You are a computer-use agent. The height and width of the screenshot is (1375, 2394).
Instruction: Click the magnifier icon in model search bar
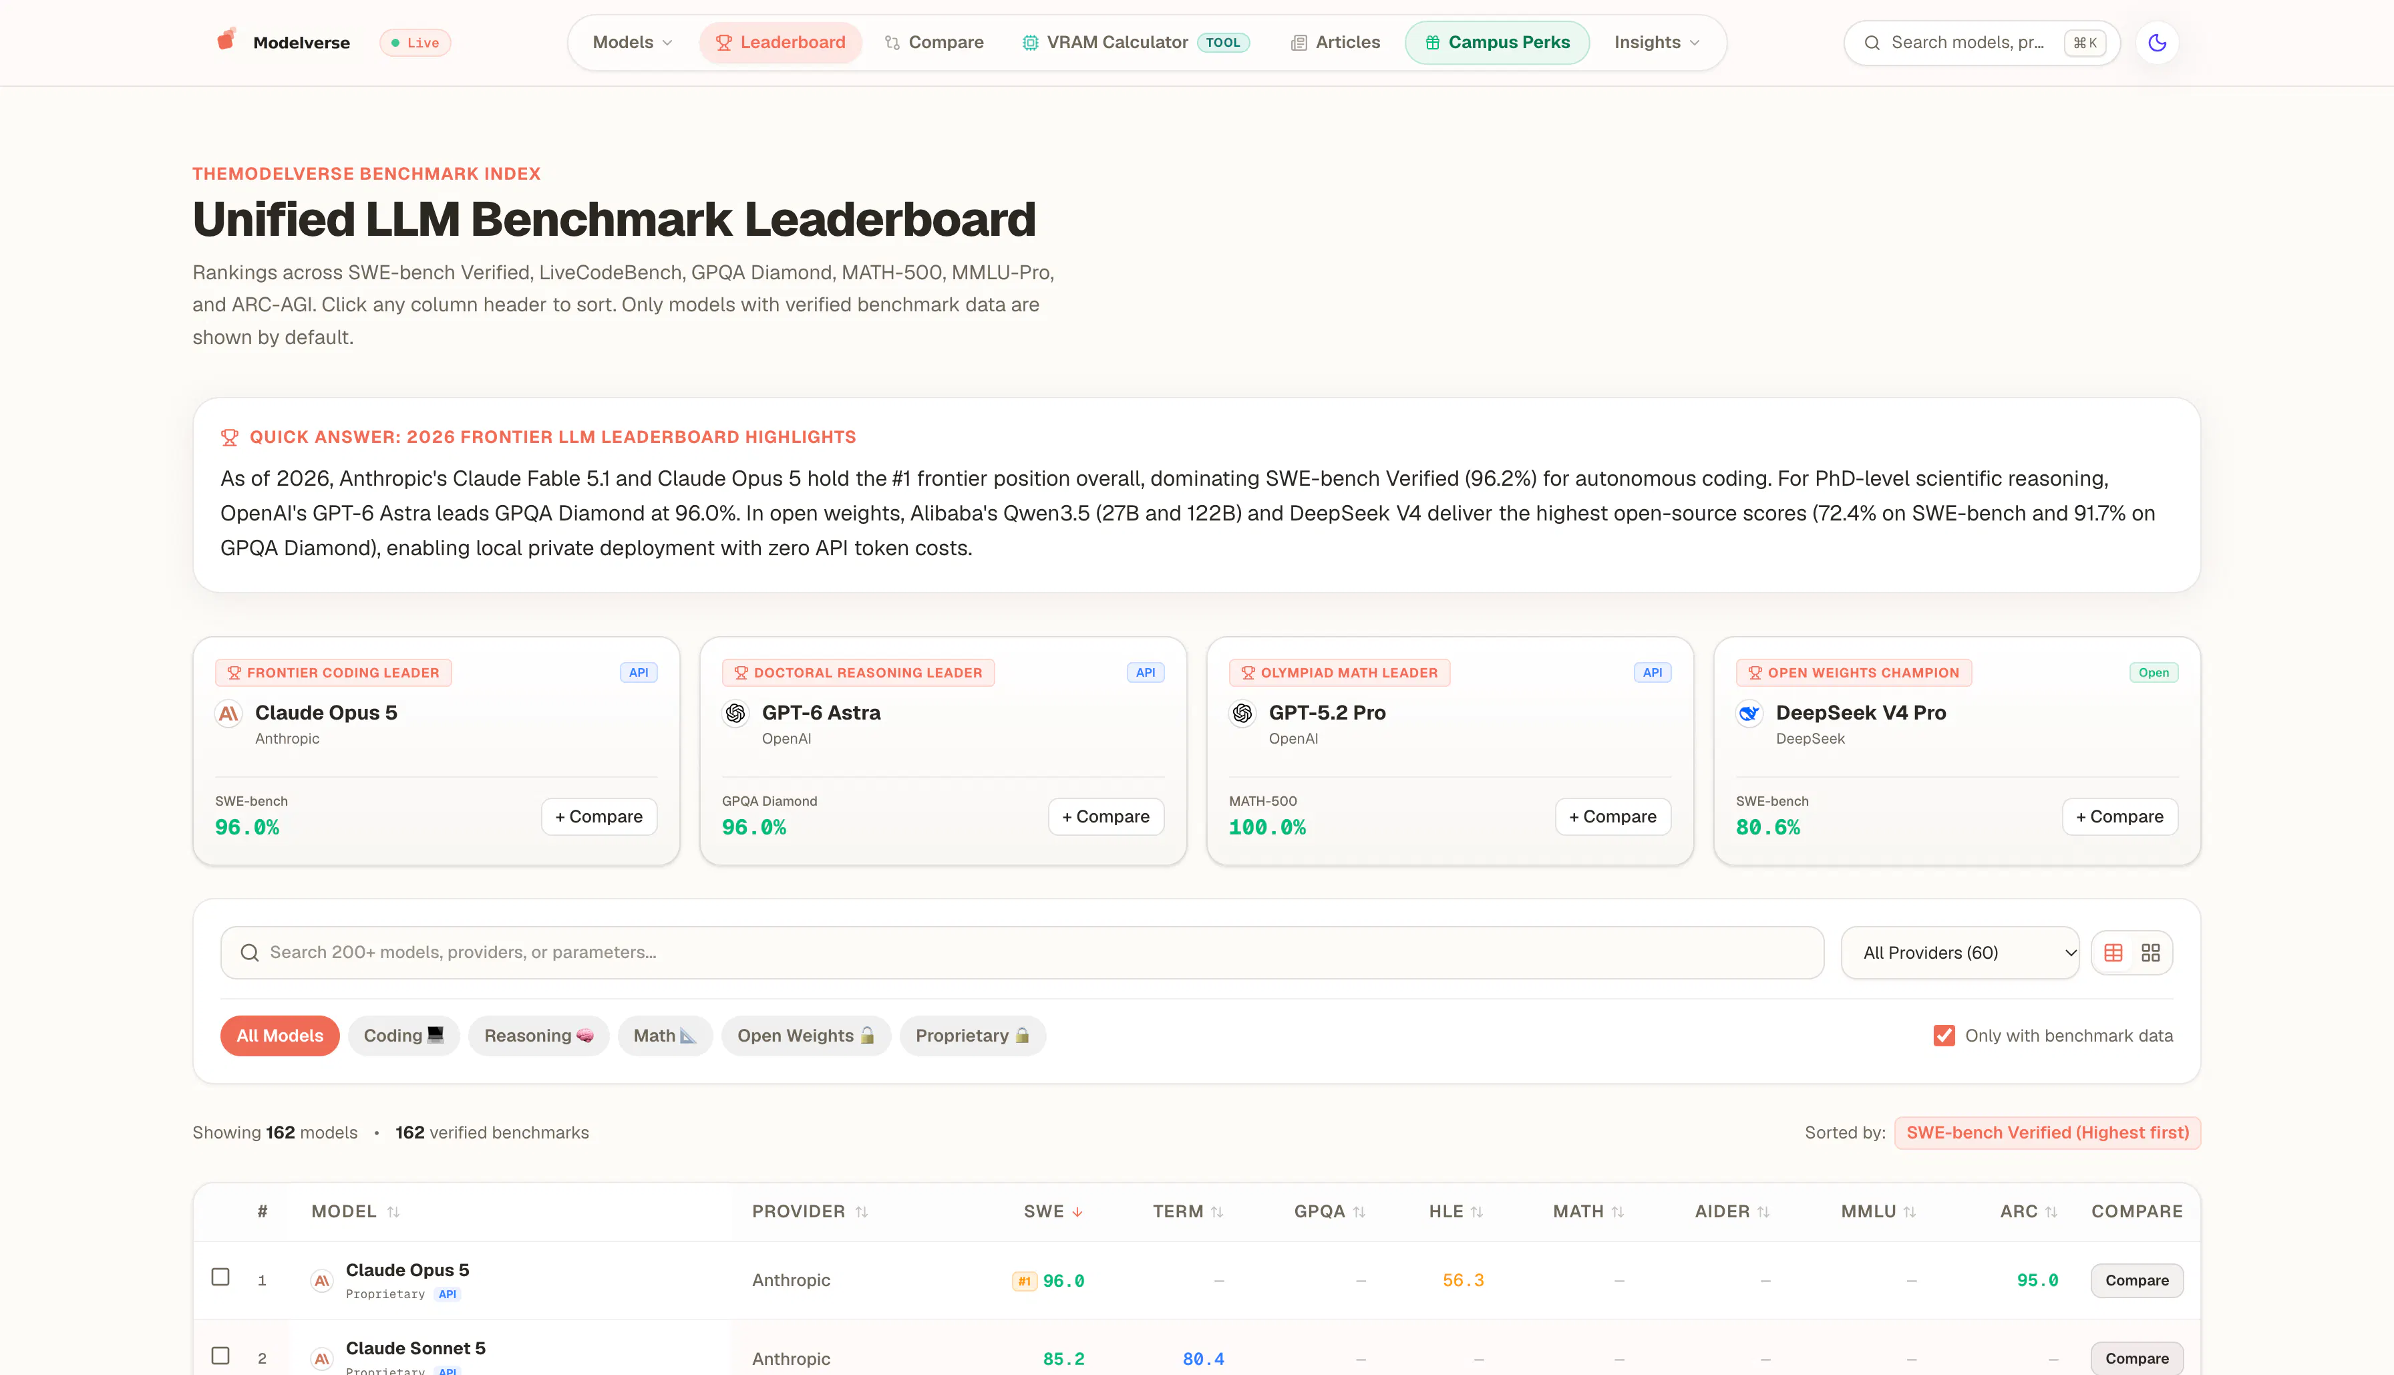pos(249,953)
